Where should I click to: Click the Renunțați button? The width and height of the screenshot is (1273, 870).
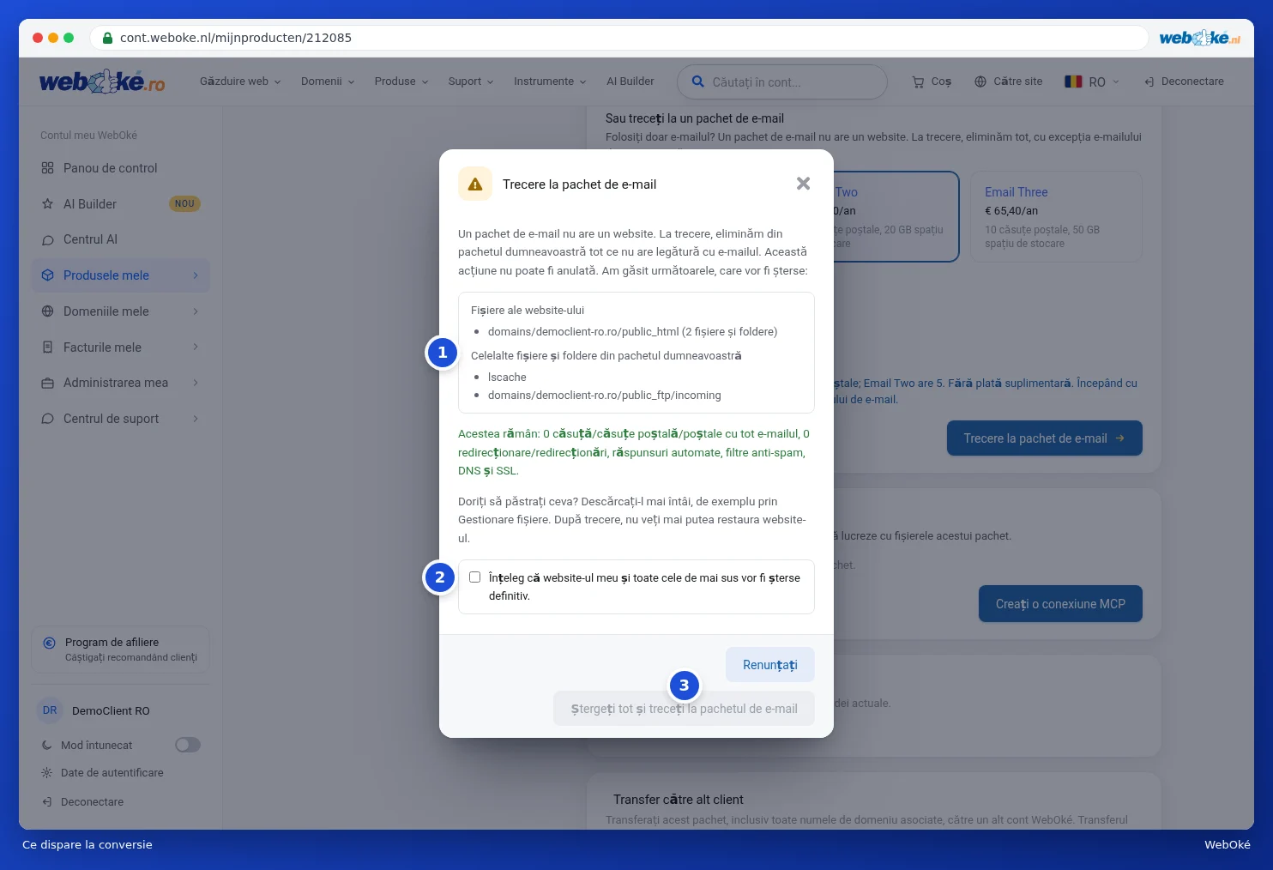769,665
